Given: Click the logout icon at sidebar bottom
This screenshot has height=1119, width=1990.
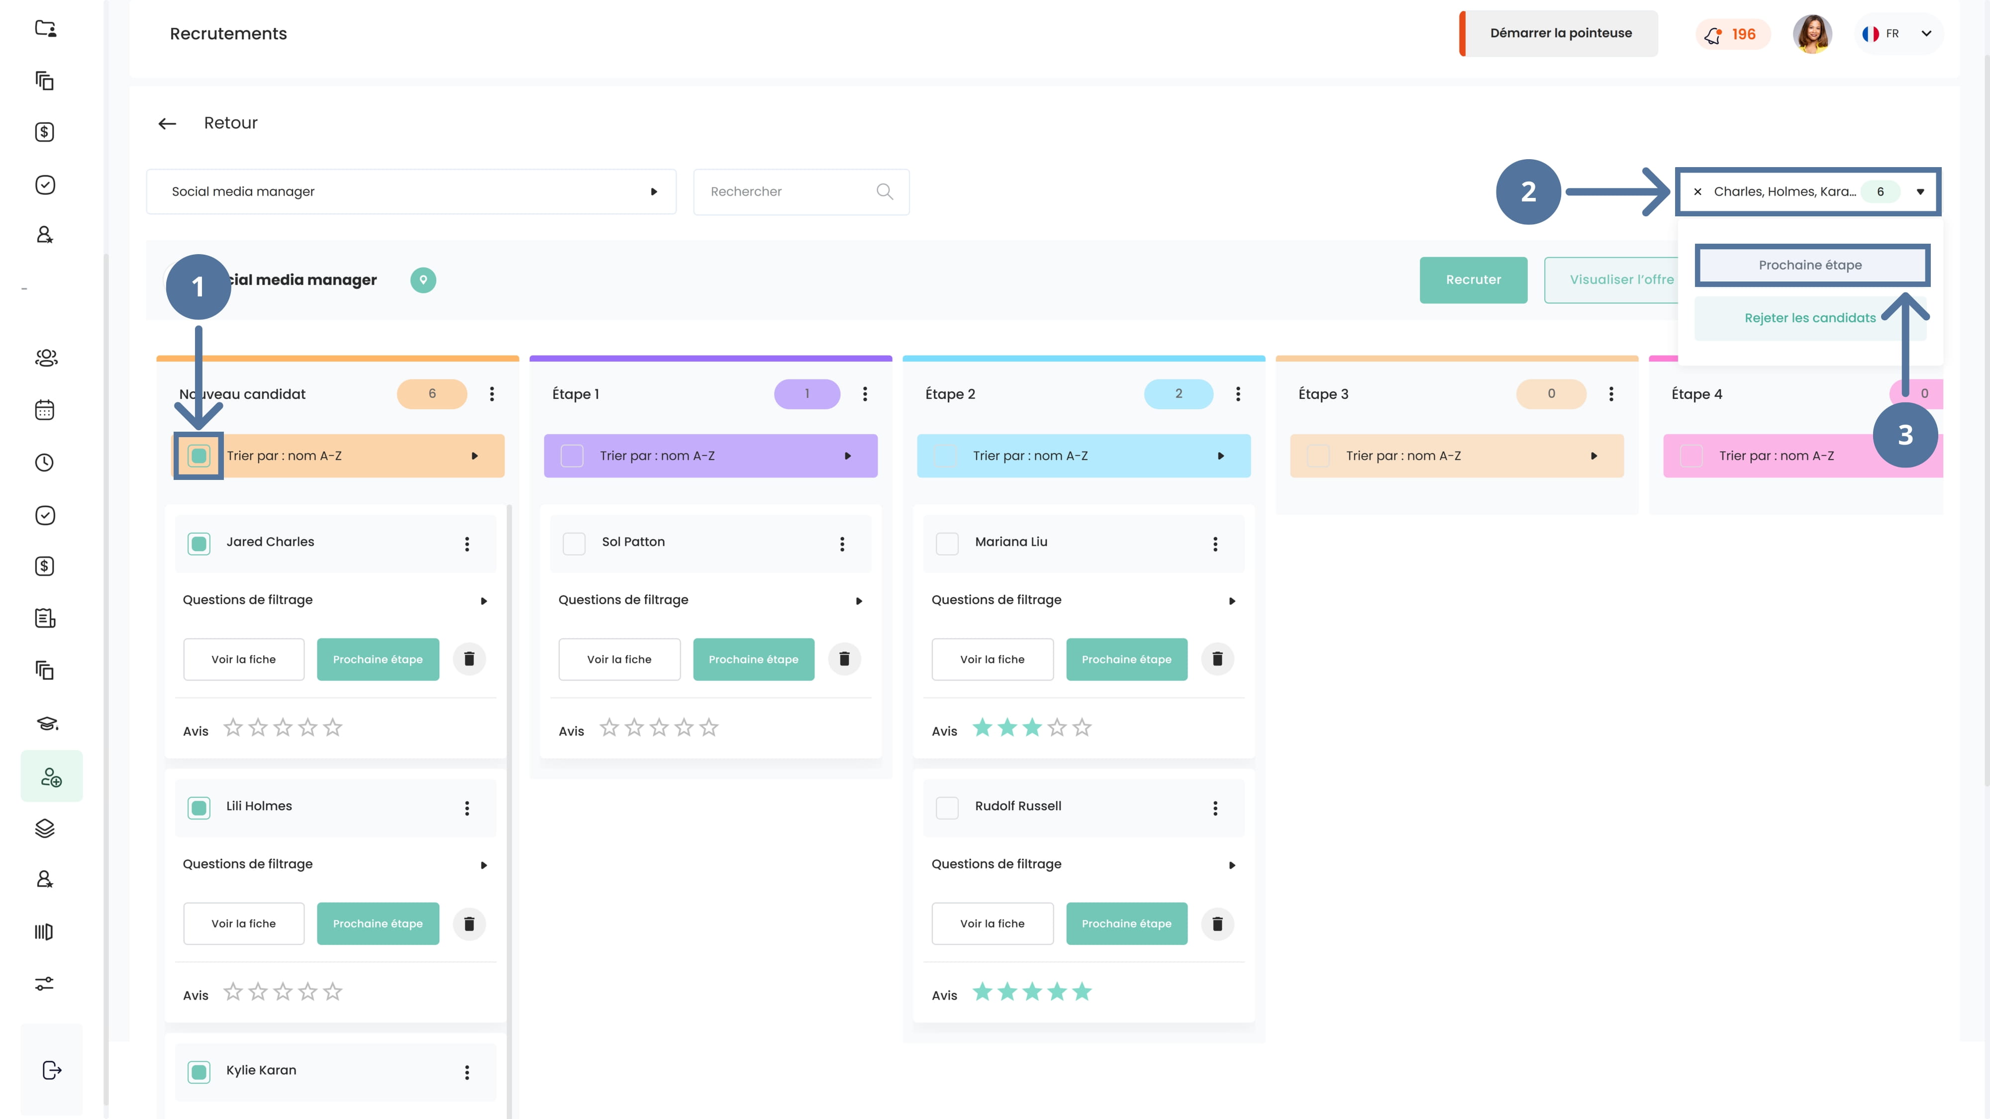Looking at the screenshot, I should coord(51,1070).
